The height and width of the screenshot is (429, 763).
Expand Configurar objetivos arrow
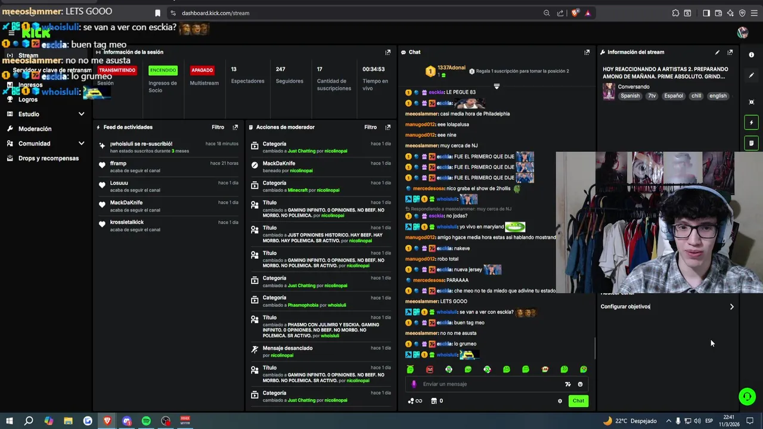tap(731, 307)
